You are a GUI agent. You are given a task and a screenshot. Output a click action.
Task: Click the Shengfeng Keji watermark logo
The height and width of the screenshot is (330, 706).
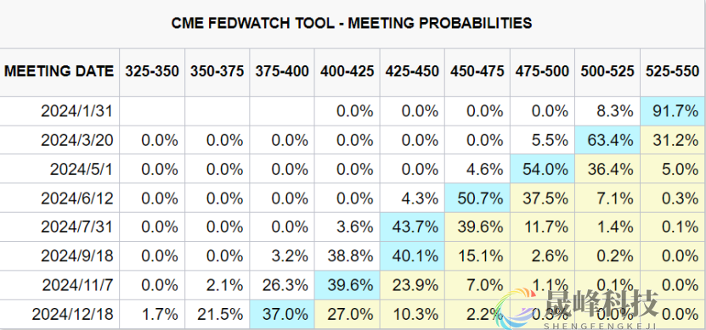(x=577, y=309)
